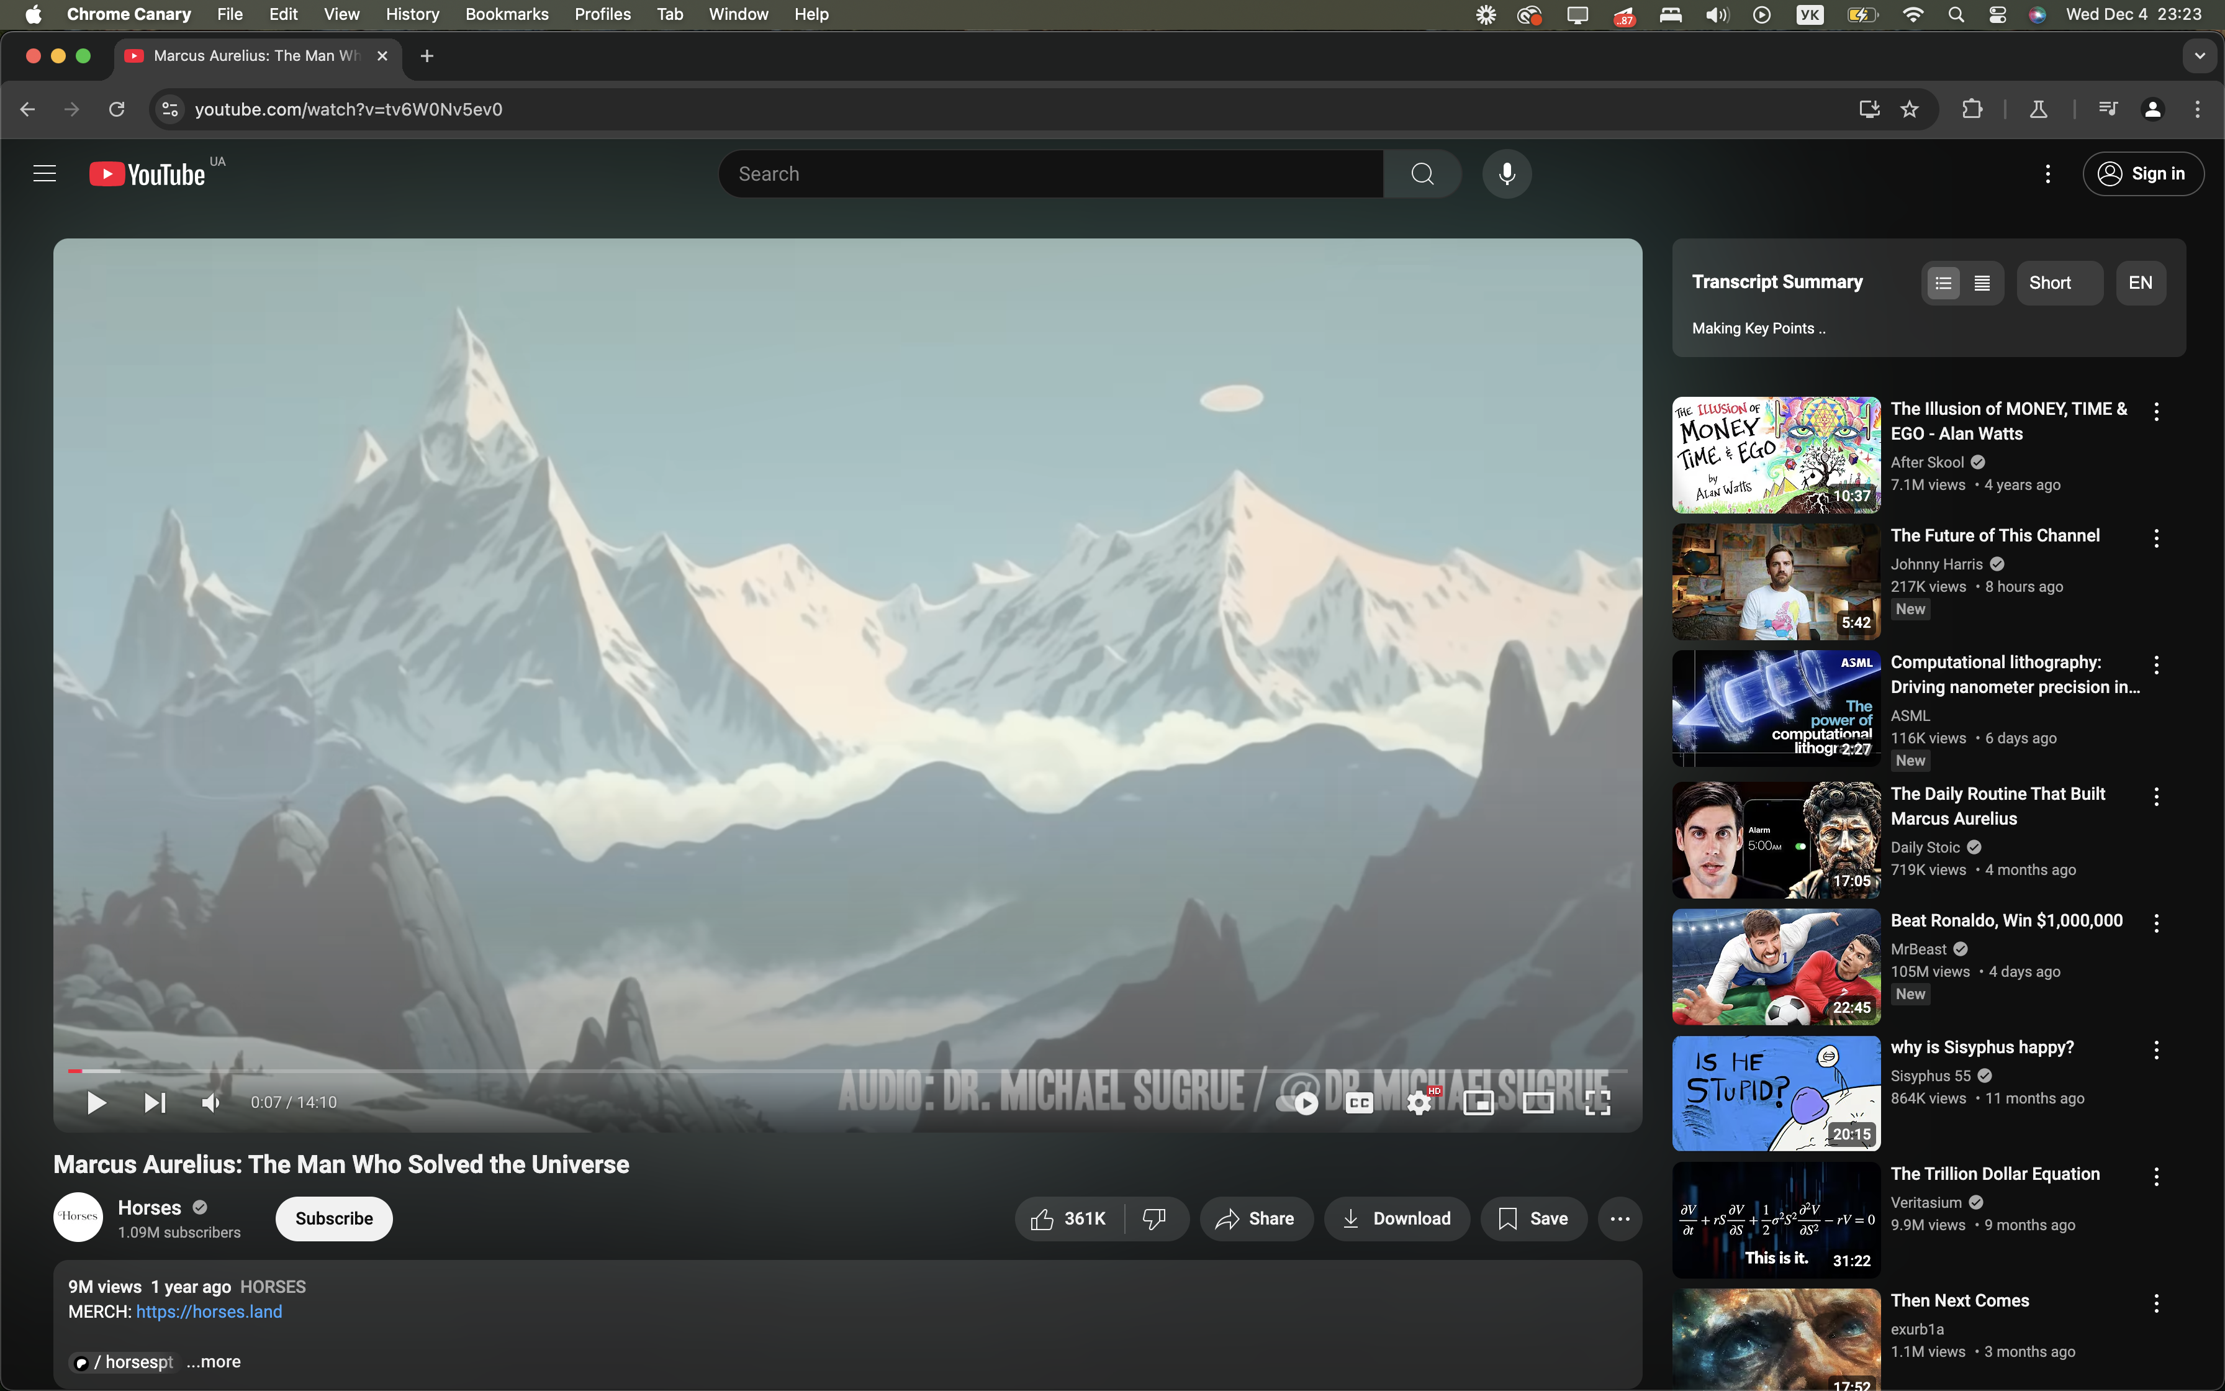Subscribe to the Horses channel
The width and height of the screenshot is (2225, 1391).
coord(334,1219)
